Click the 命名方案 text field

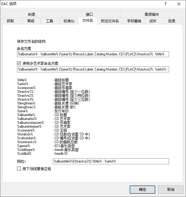tap(93, 54)
